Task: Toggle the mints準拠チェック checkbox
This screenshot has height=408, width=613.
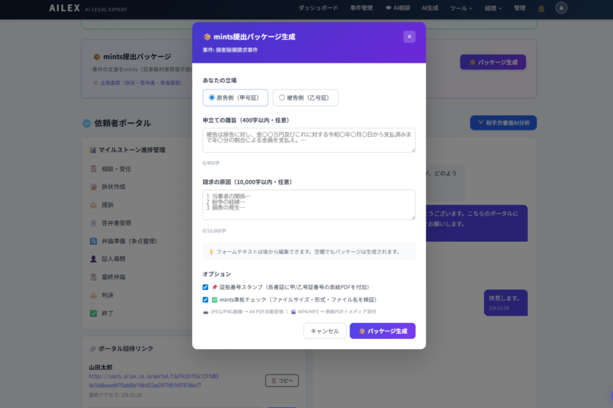Action: (206, 299)
